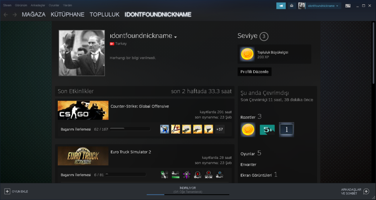Expand the profile name dropdown arrow
The height and width of the screenshot is (200, 376).
pos(175,37)
